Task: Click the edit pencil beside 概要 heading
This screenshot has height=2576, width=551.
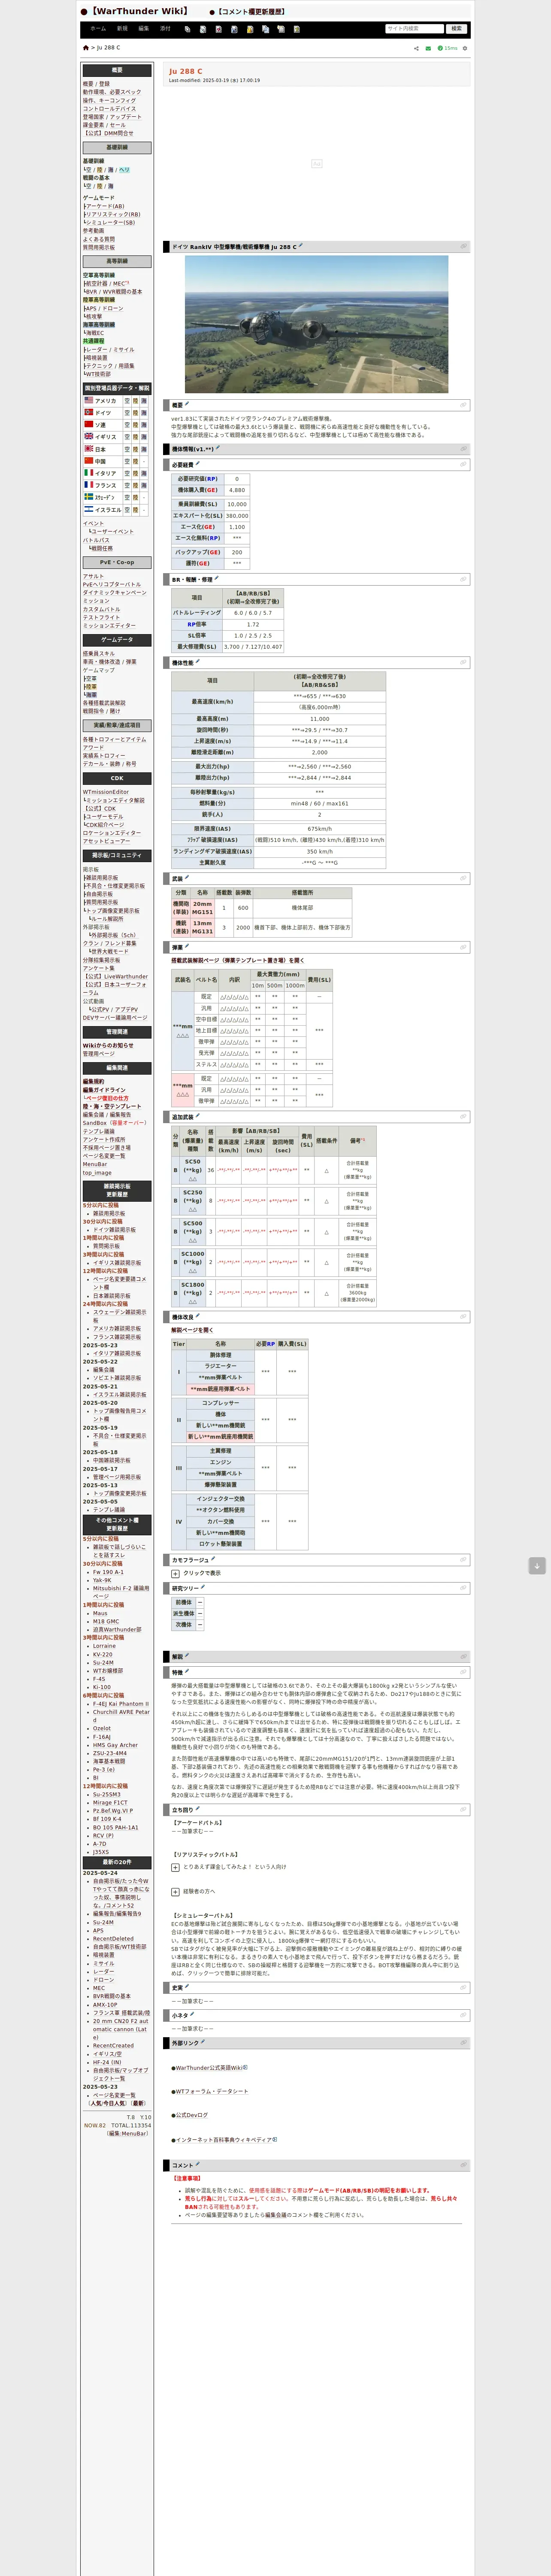Action: (x=187, y=404)
